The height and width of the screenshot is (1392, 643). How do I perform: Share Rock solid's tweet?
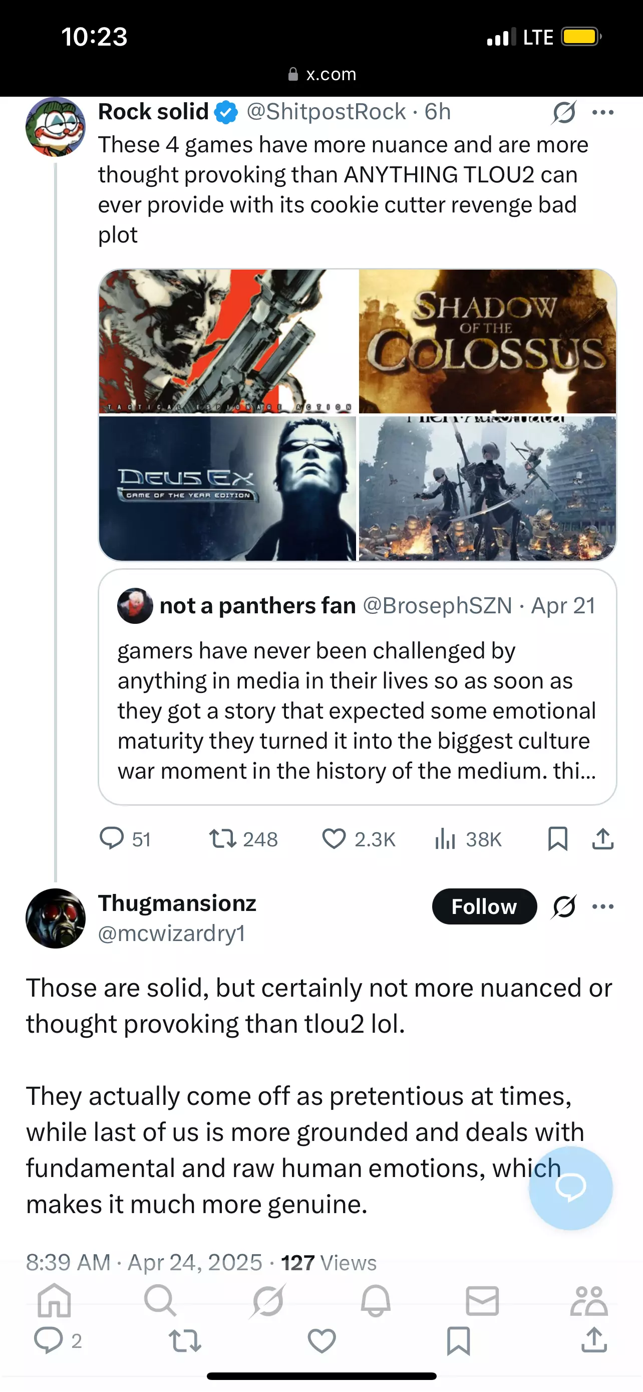coord(602,839)
